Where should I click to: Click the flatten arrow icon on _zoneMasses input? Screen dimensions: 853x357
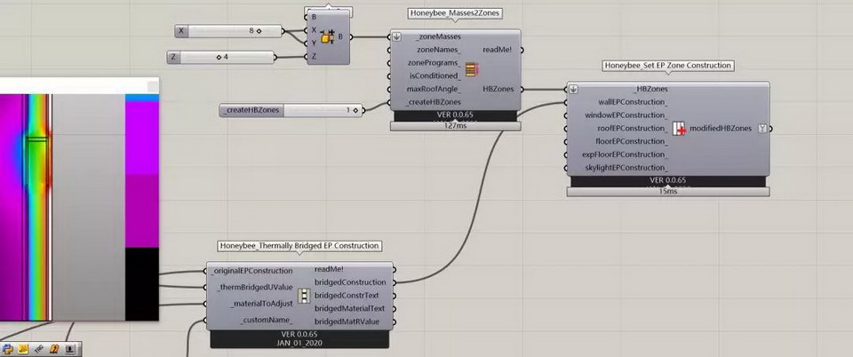(x=396, y=37)
